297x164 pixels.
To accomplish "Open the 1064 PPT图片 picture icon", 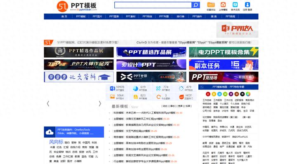I will pos(112,97).
